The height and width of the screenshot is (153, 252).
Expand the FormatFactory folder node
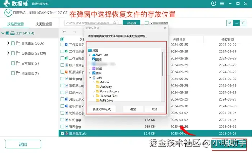pyautogui.click(x=94, y=91)
